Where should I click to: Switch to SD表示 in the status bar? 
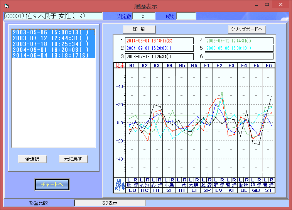(x=110, y=203)
